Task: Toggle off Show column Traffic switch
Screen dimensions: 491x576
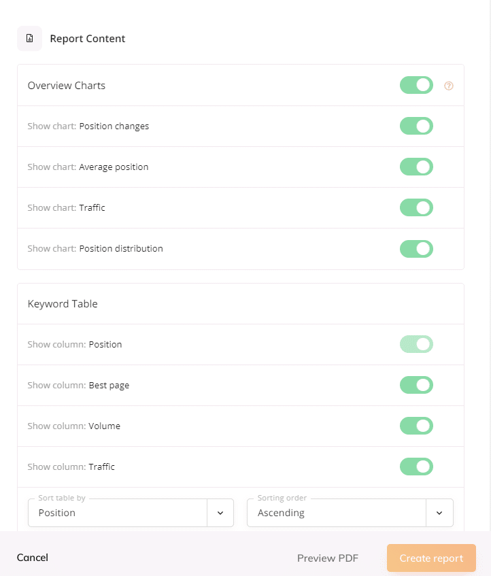Action: tap(416, 467)
